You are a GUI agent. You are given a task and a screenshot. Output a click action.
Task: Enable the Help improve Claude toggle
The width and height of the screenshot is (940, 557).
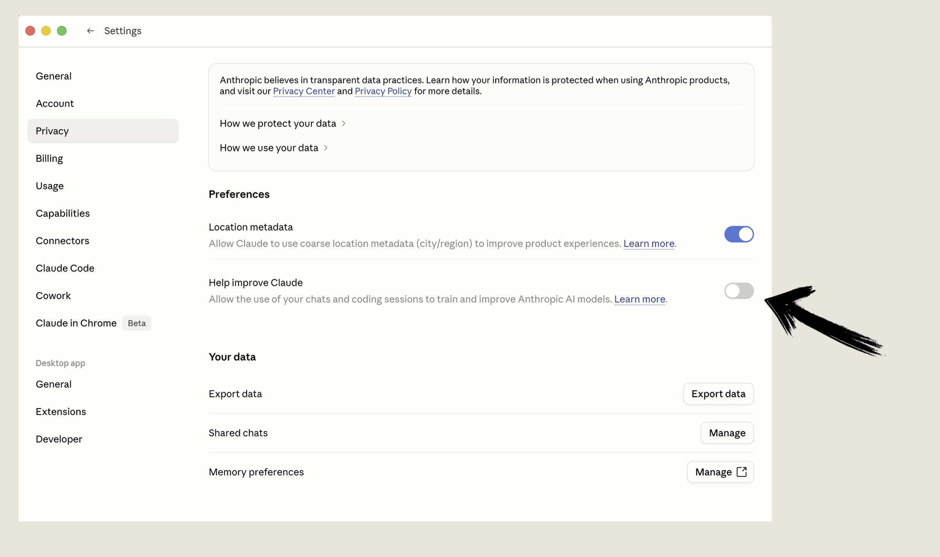tap(739, 291)
